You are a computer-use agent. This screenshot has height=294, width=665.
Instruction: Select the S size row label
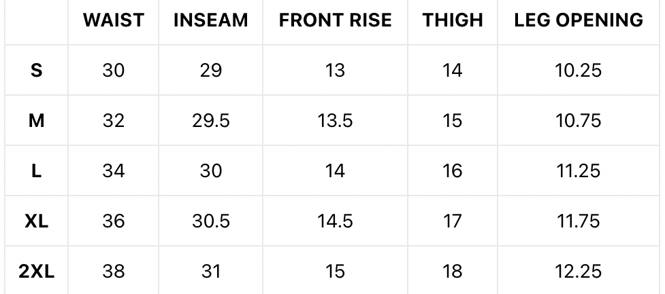coord(37,71)
